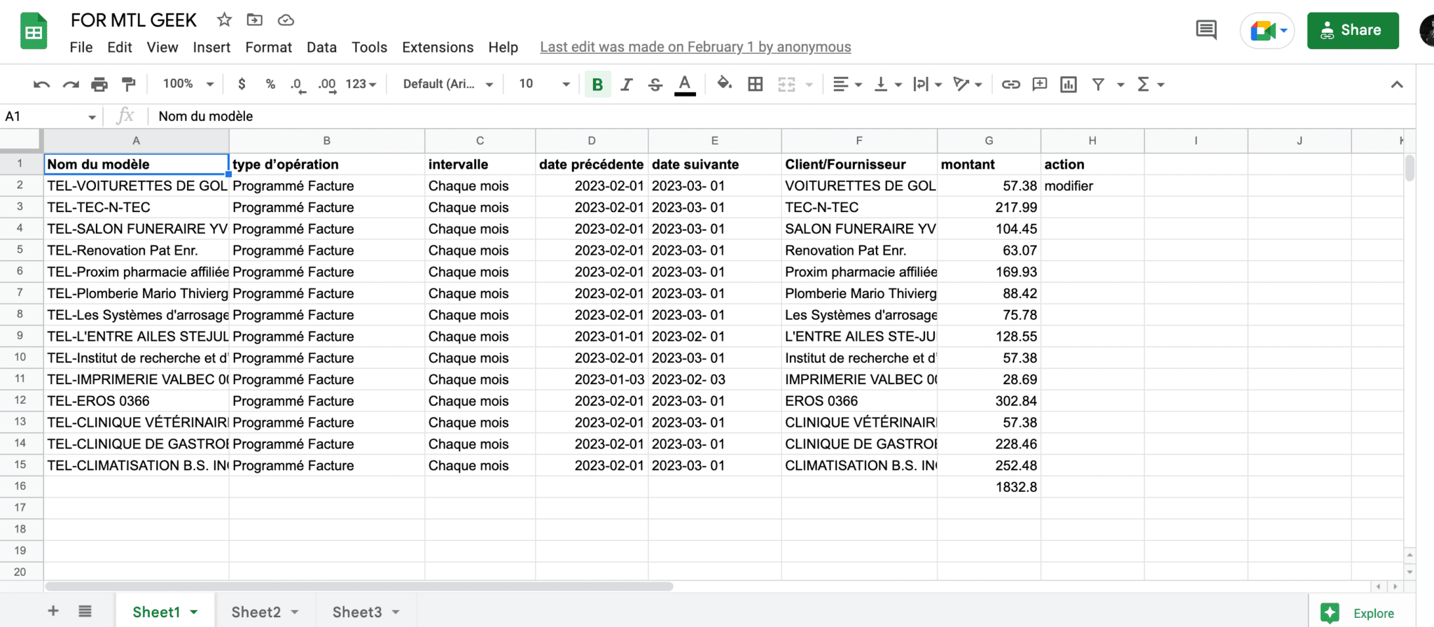Select the total cell 1832.8

click(x=989, y=486)
